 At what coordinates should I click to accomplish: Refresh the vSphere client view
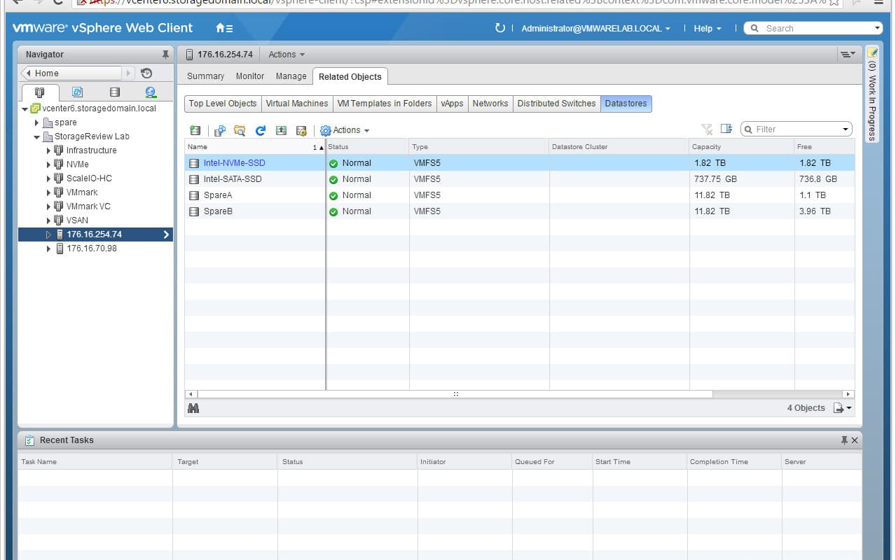click(x=499, y=29)
